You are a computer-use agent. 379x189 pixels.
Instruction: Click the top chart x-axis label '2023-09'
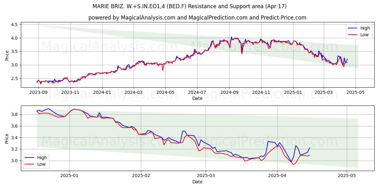(39, 93)
